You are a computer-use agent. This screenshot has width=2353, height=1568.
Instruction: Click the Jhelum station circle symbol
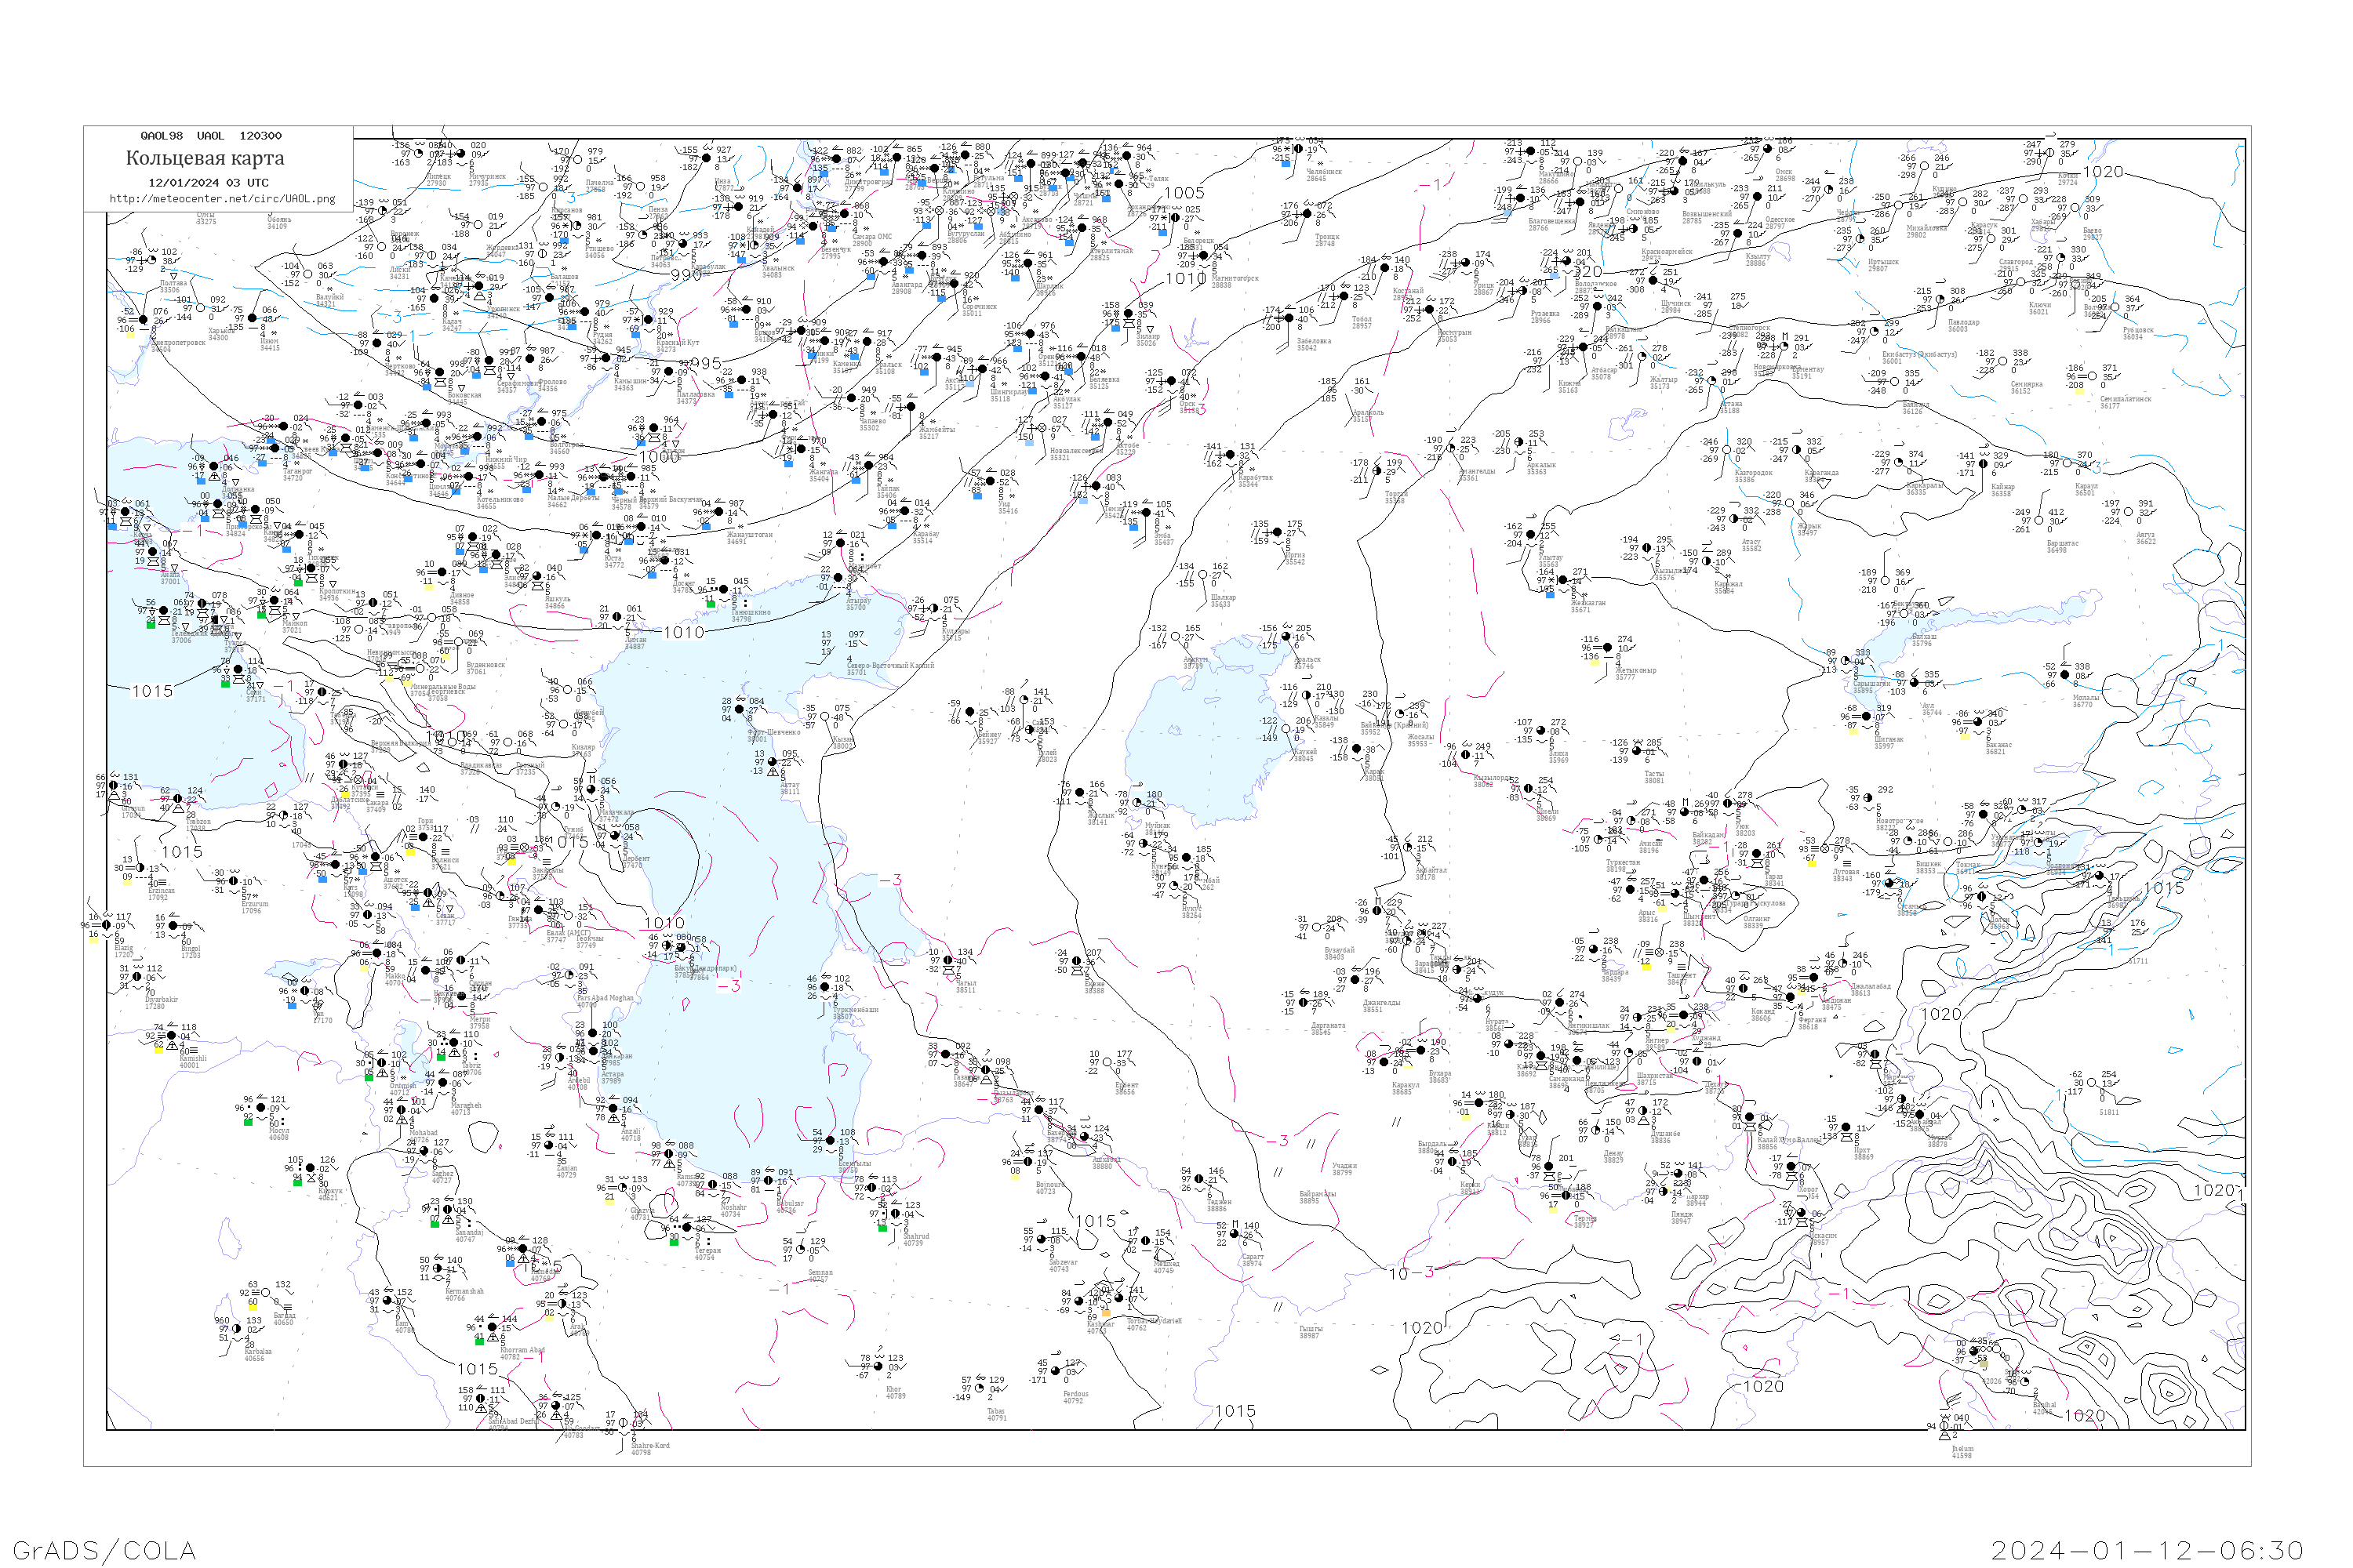pos(1945,1426)
